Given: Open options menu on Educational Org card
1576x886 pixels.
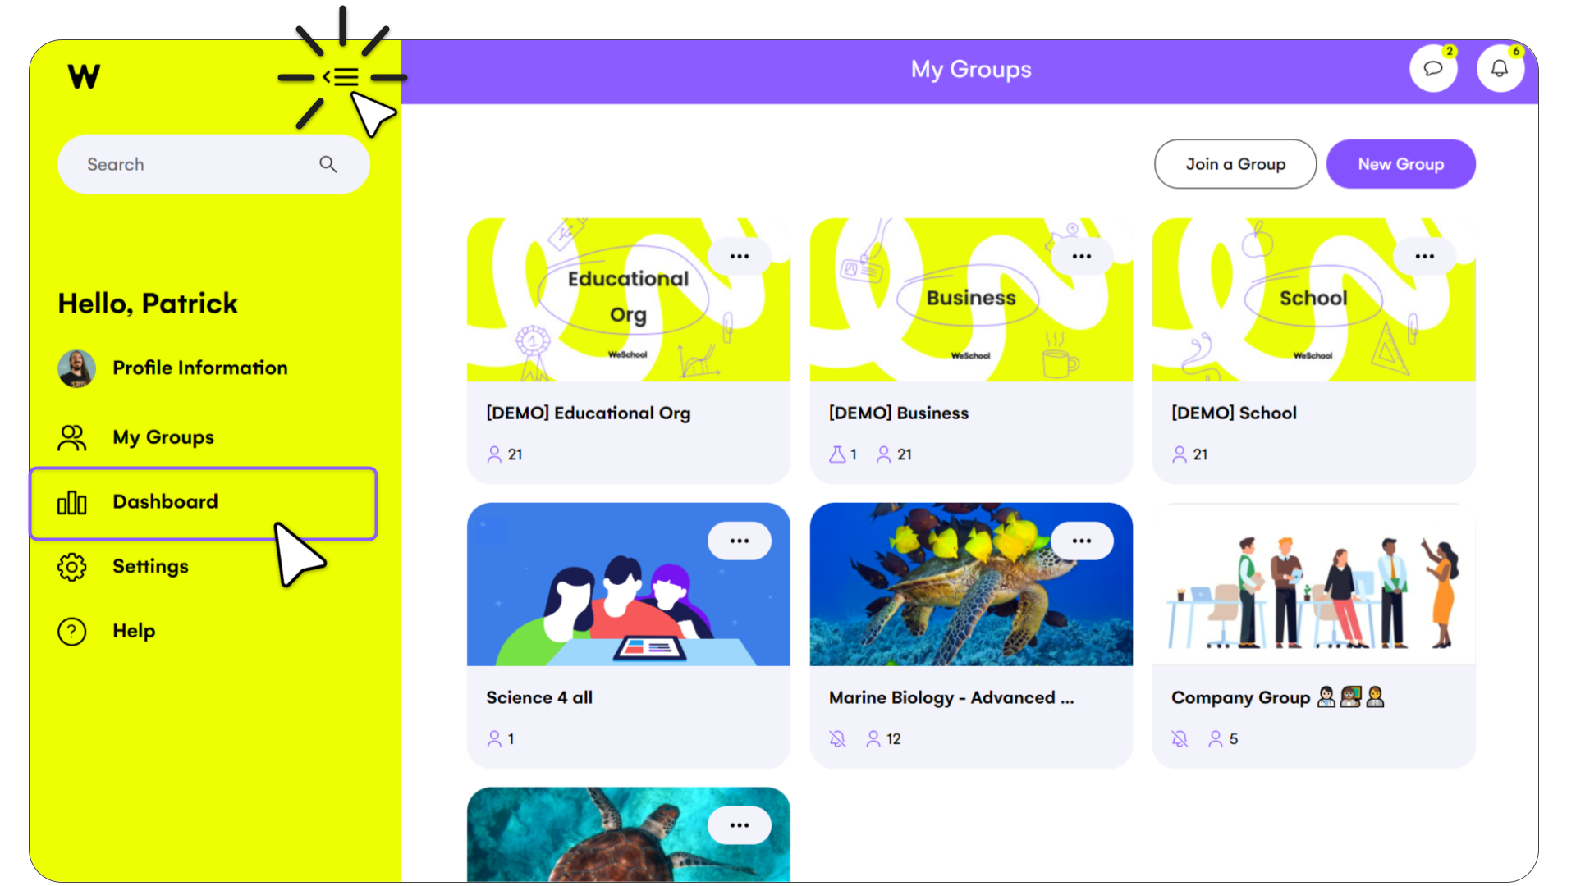Looking at the screenshot, I should (x=740, y=256).
